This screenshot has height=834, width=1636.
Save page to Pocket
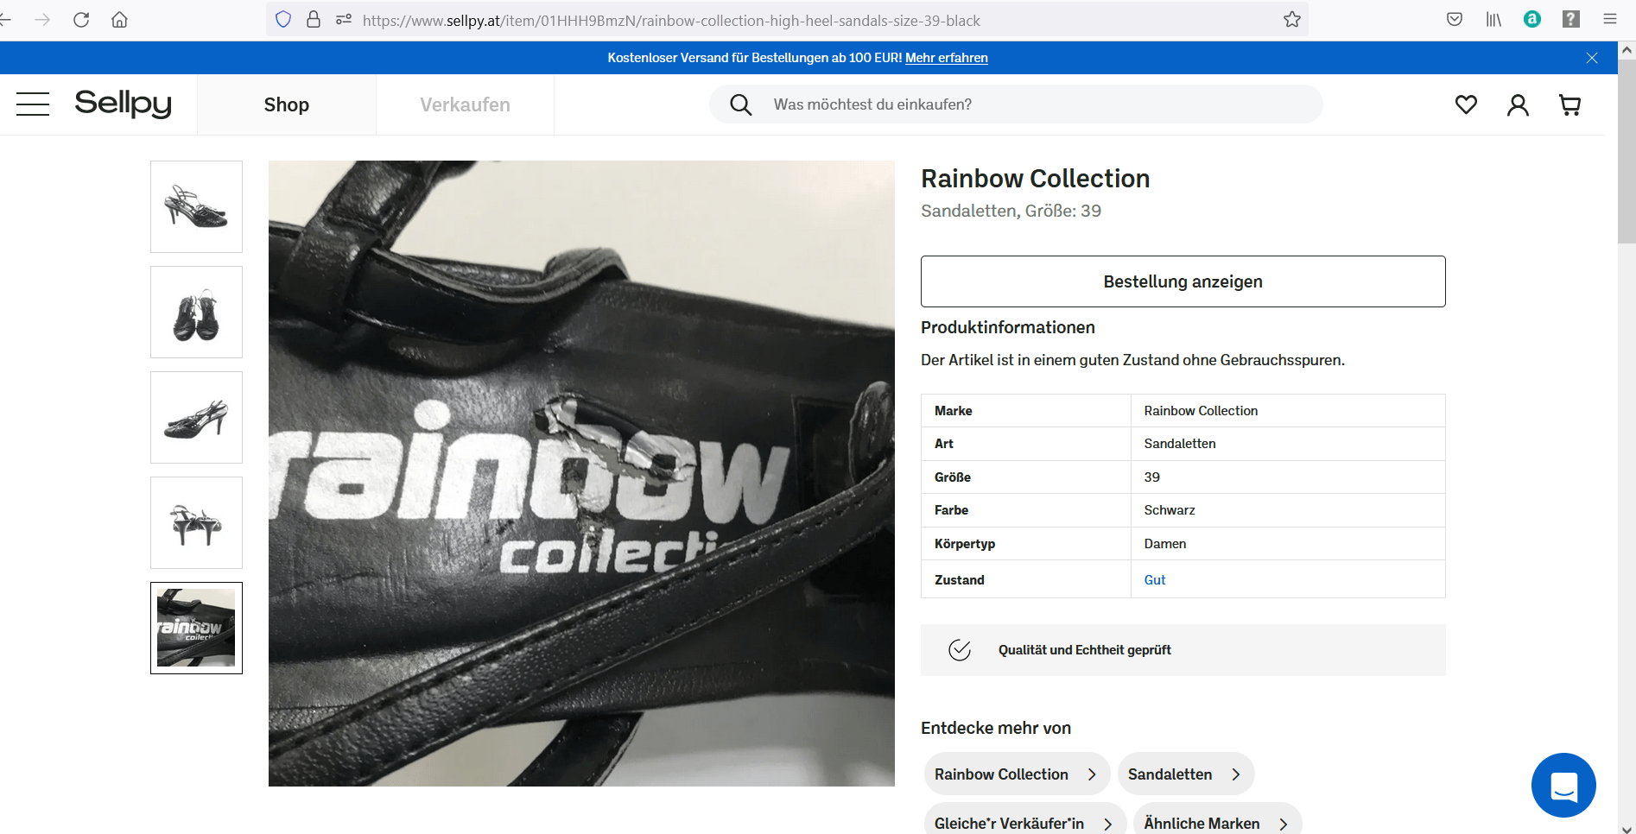[1455, 20]
